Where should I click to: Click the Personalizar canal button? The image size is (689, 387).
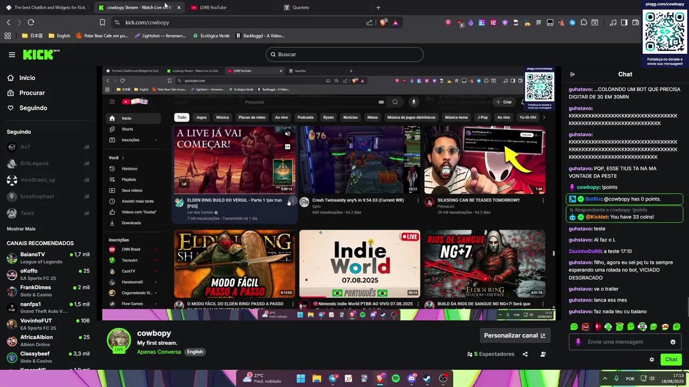pos(515,335)
